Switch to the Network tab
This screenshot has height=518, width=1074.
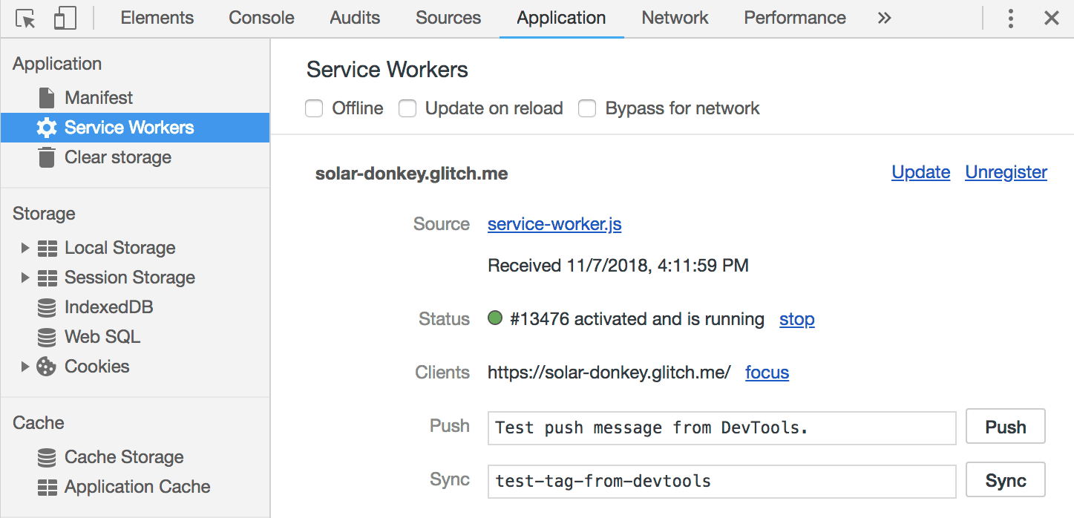(x=674, y=17)
